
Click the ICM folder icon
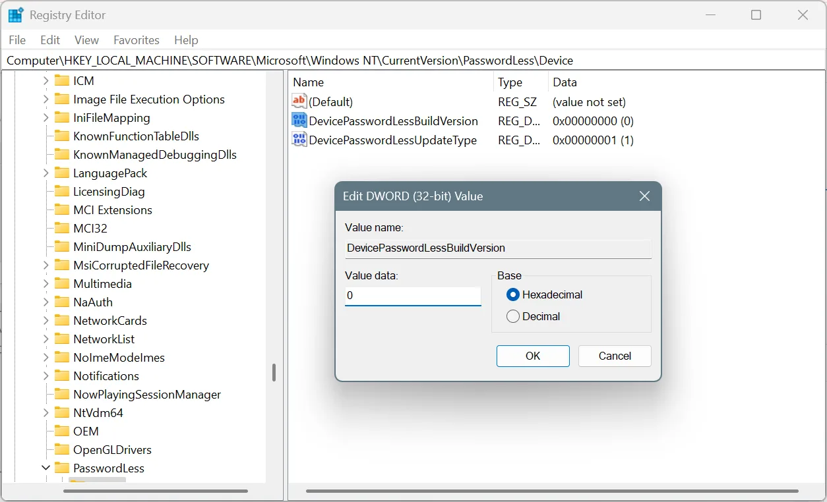point(62,80)
